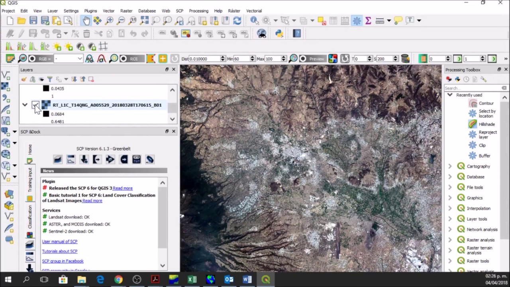The image size is (510, 287).
Task: Click the Measure ruler tool
Action: (380, 20)
